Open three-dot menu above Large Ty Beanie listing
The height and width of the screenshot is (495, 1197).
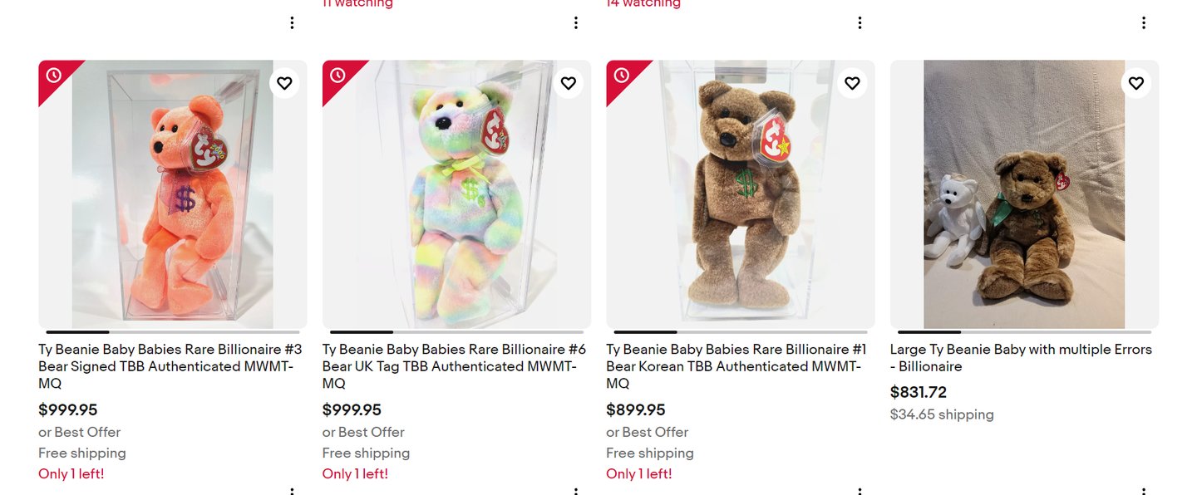(1144, 23)
